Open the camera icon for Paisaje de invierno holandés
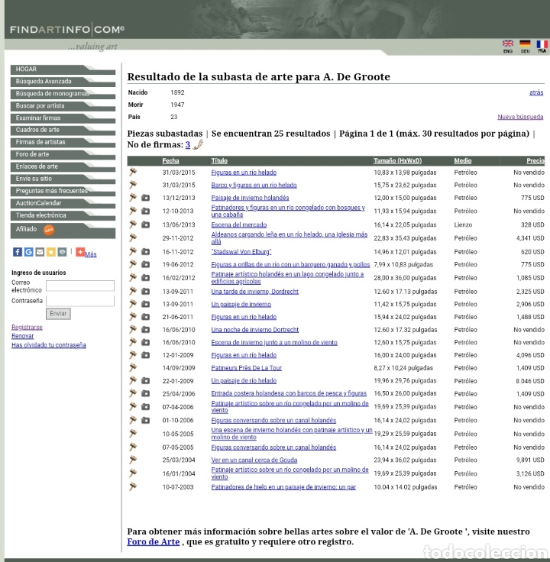 point(145,198)
